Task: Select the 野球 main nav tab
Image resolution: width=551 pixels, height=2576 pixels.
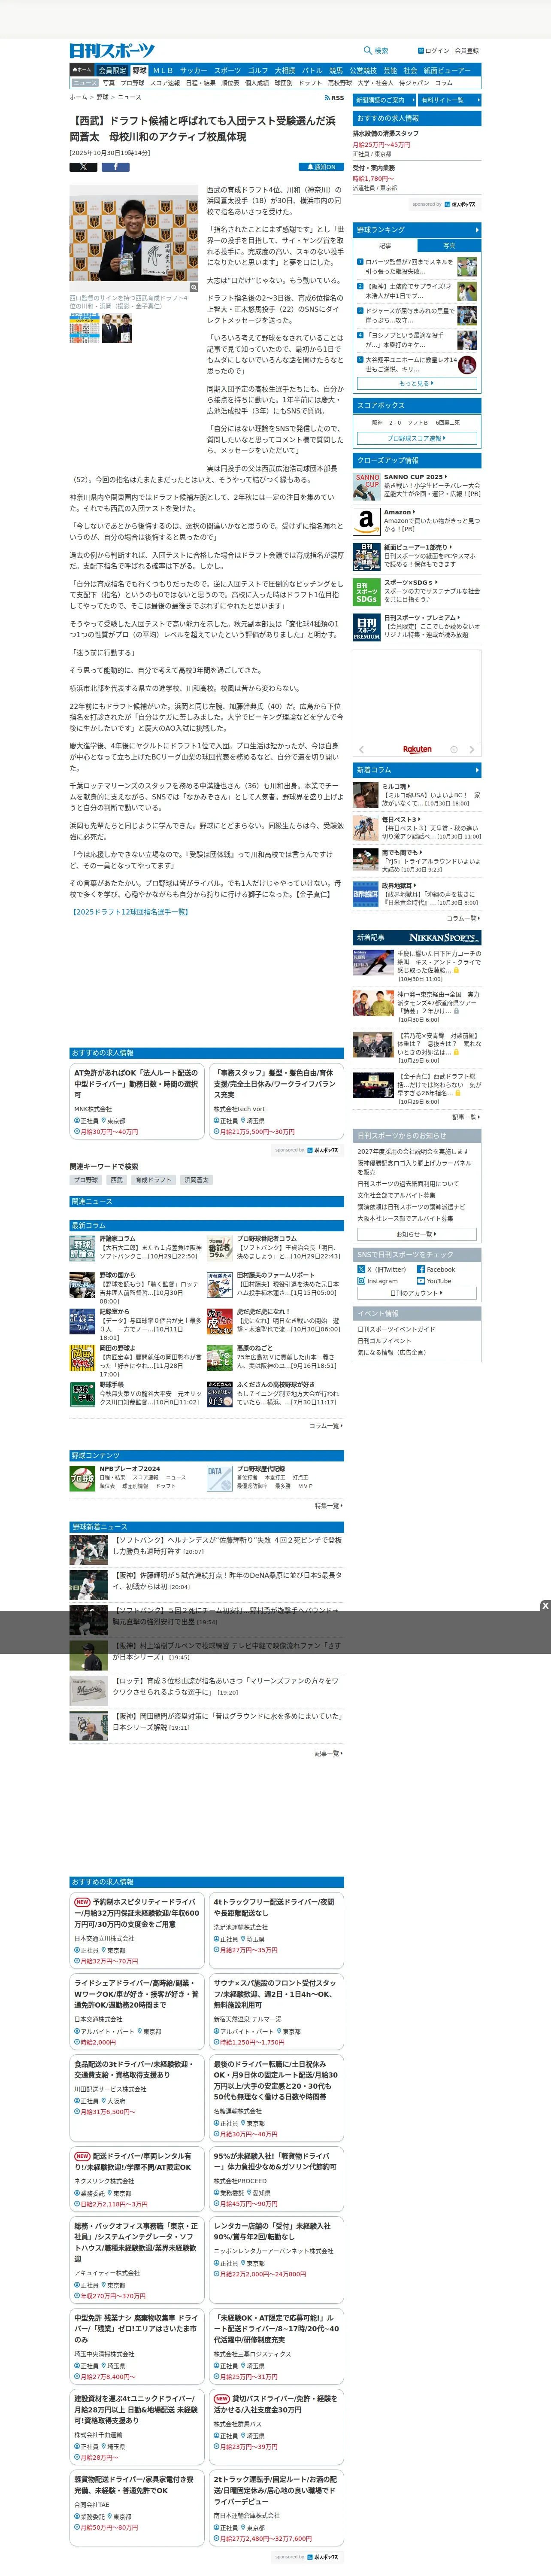Action: [x=139, y=70]
